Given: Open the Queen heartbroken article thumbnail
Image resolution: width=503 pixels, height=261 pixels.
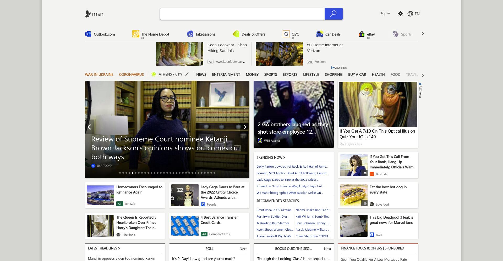Looking at the screenshot, I should 101,226.
